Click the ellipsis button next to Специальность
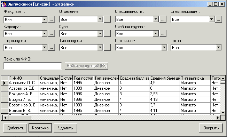The width and height of the screenshot is (227, 137). pos(163,19)
